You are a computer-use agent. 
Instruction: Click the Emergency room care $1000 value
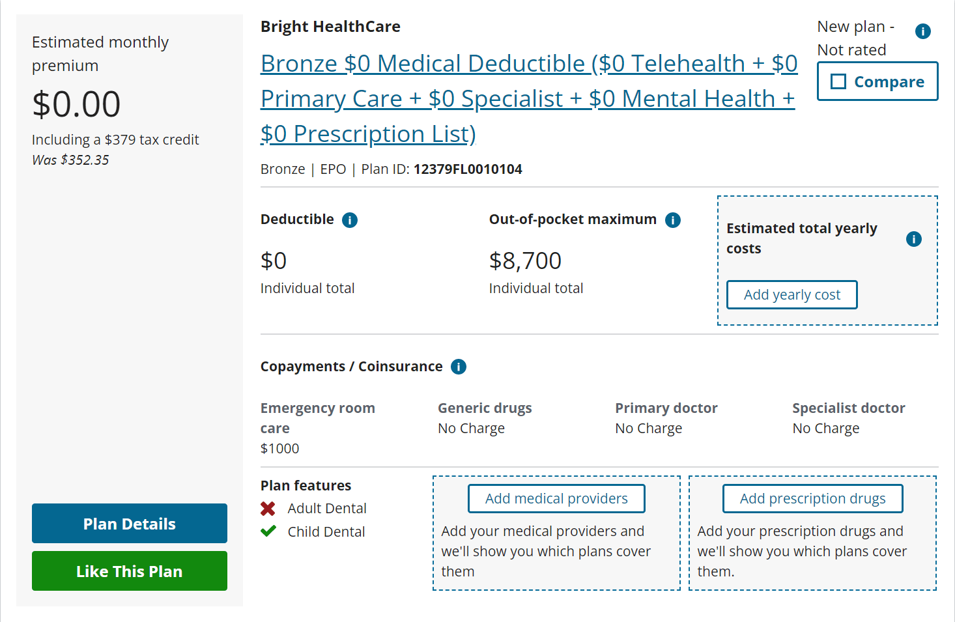(x=280, y=449)
